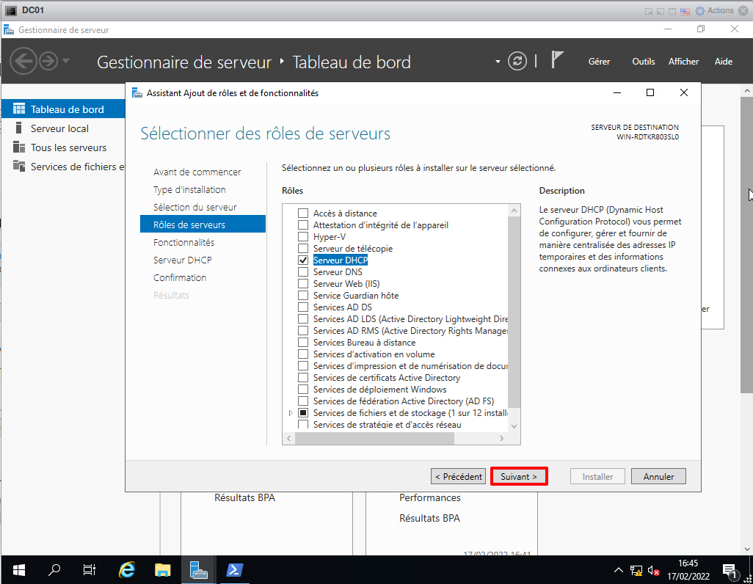This screenshot has width=753, height=584.
Task: Open the Outils menu
Action: click(643, 62)
